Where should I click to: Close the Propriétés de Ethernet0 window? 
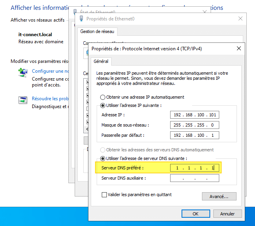click(240, 18)
